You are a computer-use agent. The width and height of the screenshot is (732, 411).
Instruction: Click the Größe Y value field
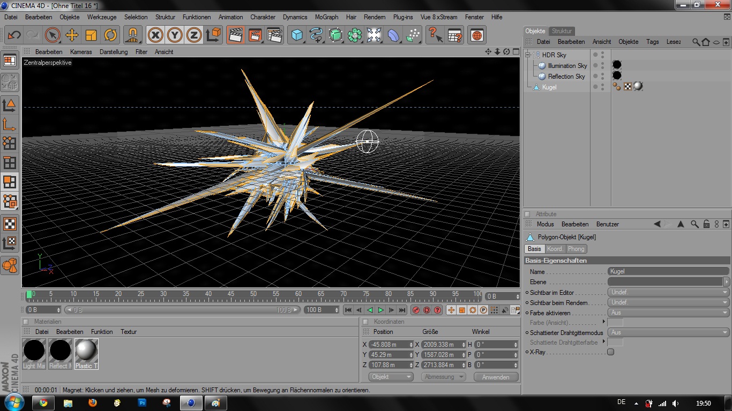click(444, 355)
